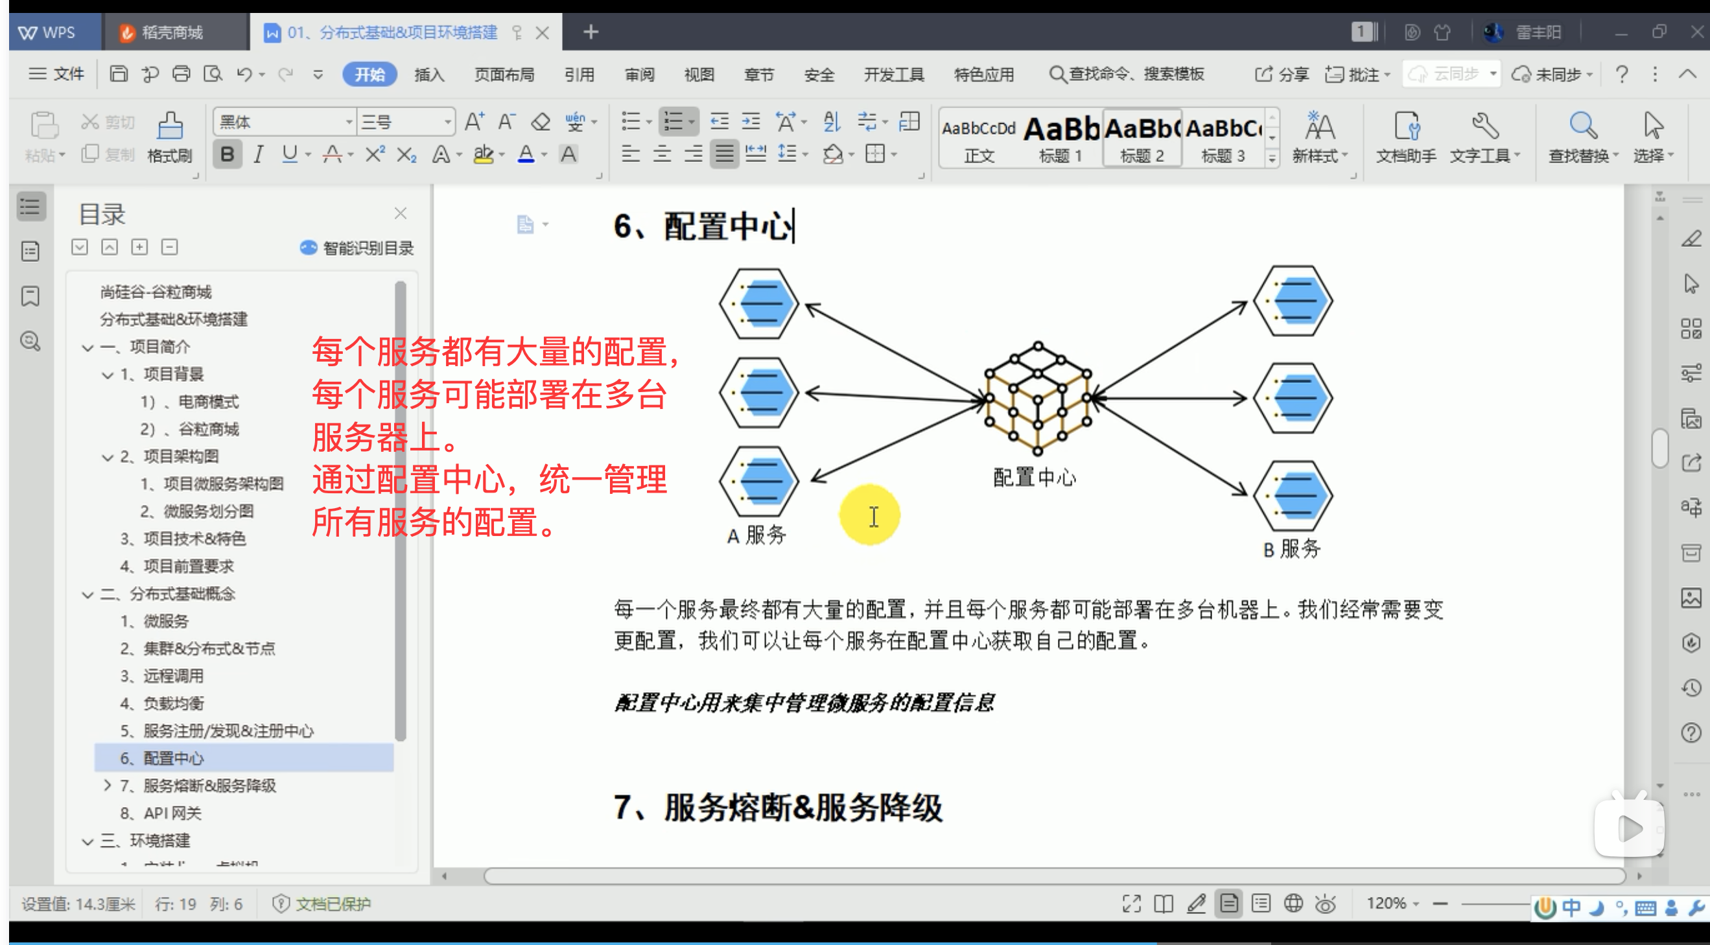Click the clear formatting eraser icon
The image size is (1710, 945).
[541, 122]
